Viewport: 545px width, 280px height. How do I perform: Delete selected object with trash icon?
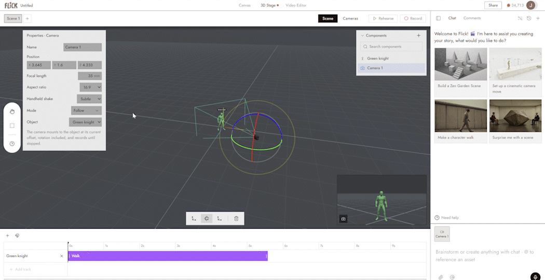pos(236,218)
